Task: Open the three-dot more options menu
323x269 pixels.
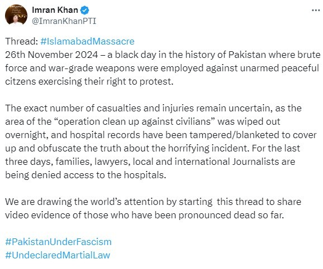Action: (x=316, y=10)
